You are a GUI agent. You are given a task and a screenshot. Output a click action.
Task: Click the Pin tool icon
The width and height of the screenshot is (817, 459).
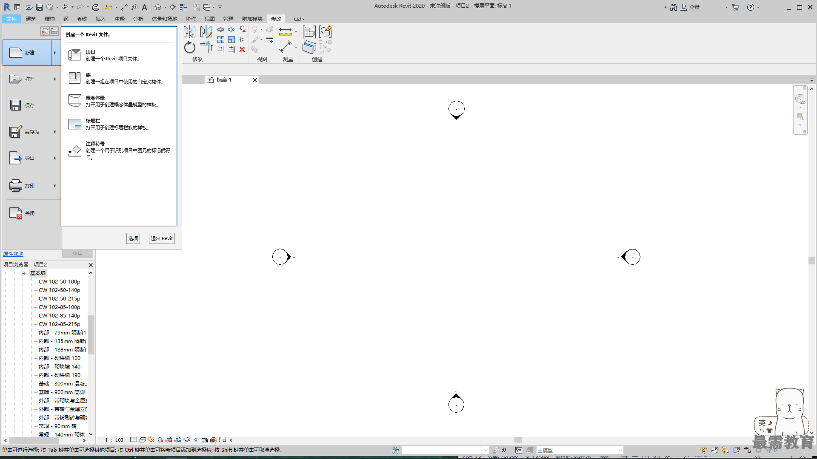pos(242,40)
